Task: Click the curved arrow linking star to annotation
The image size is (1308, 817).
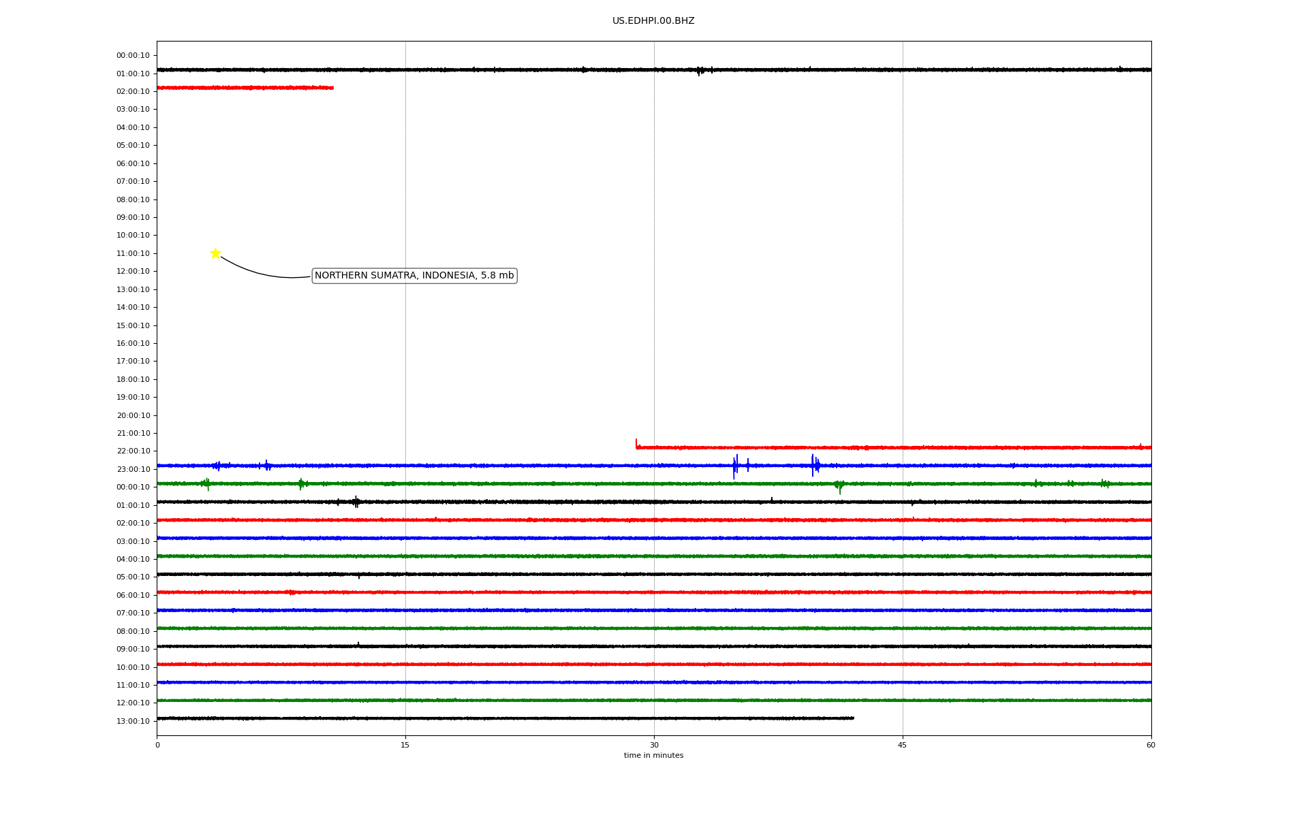Action: pos(259,273)
